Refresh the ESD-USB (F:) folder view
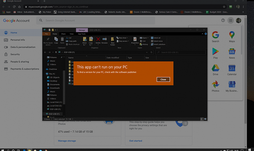The width and height of the screenshot is (254, 151). click(x=151, y=52)
